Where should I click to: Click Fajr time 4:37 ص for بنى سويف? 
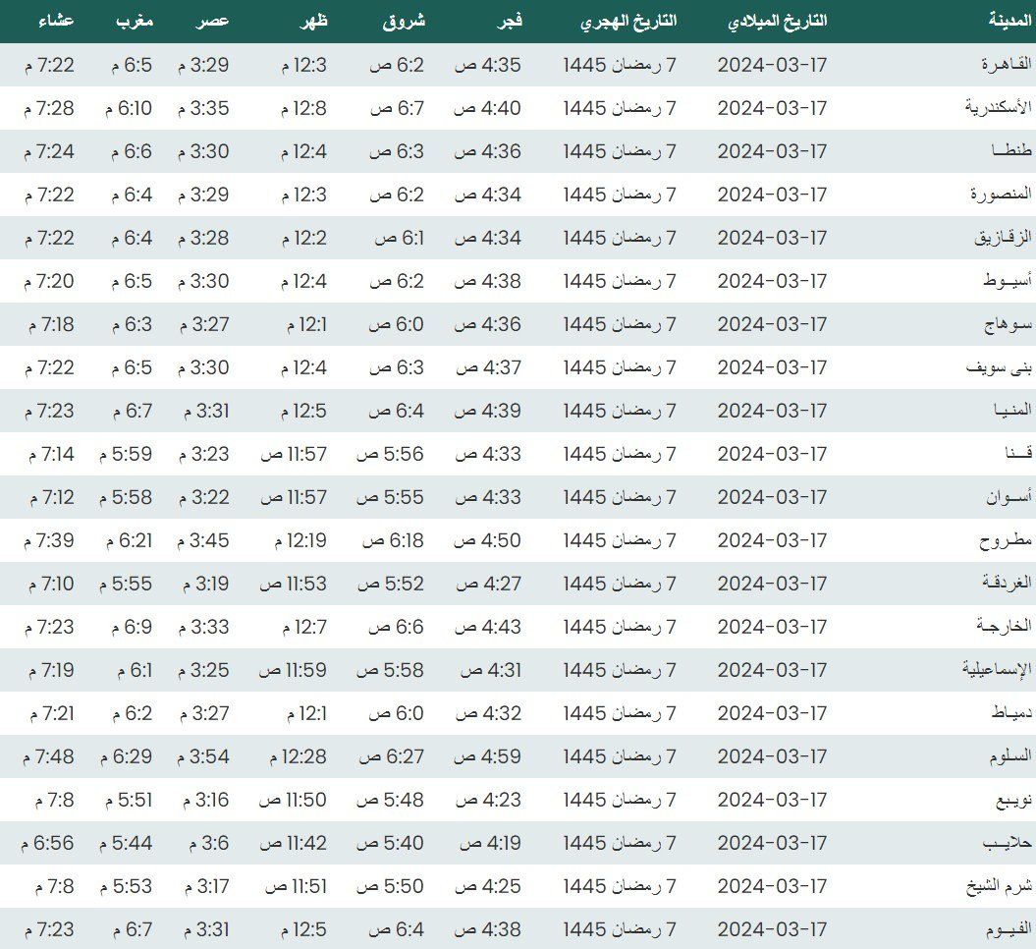tap(488, 367)
